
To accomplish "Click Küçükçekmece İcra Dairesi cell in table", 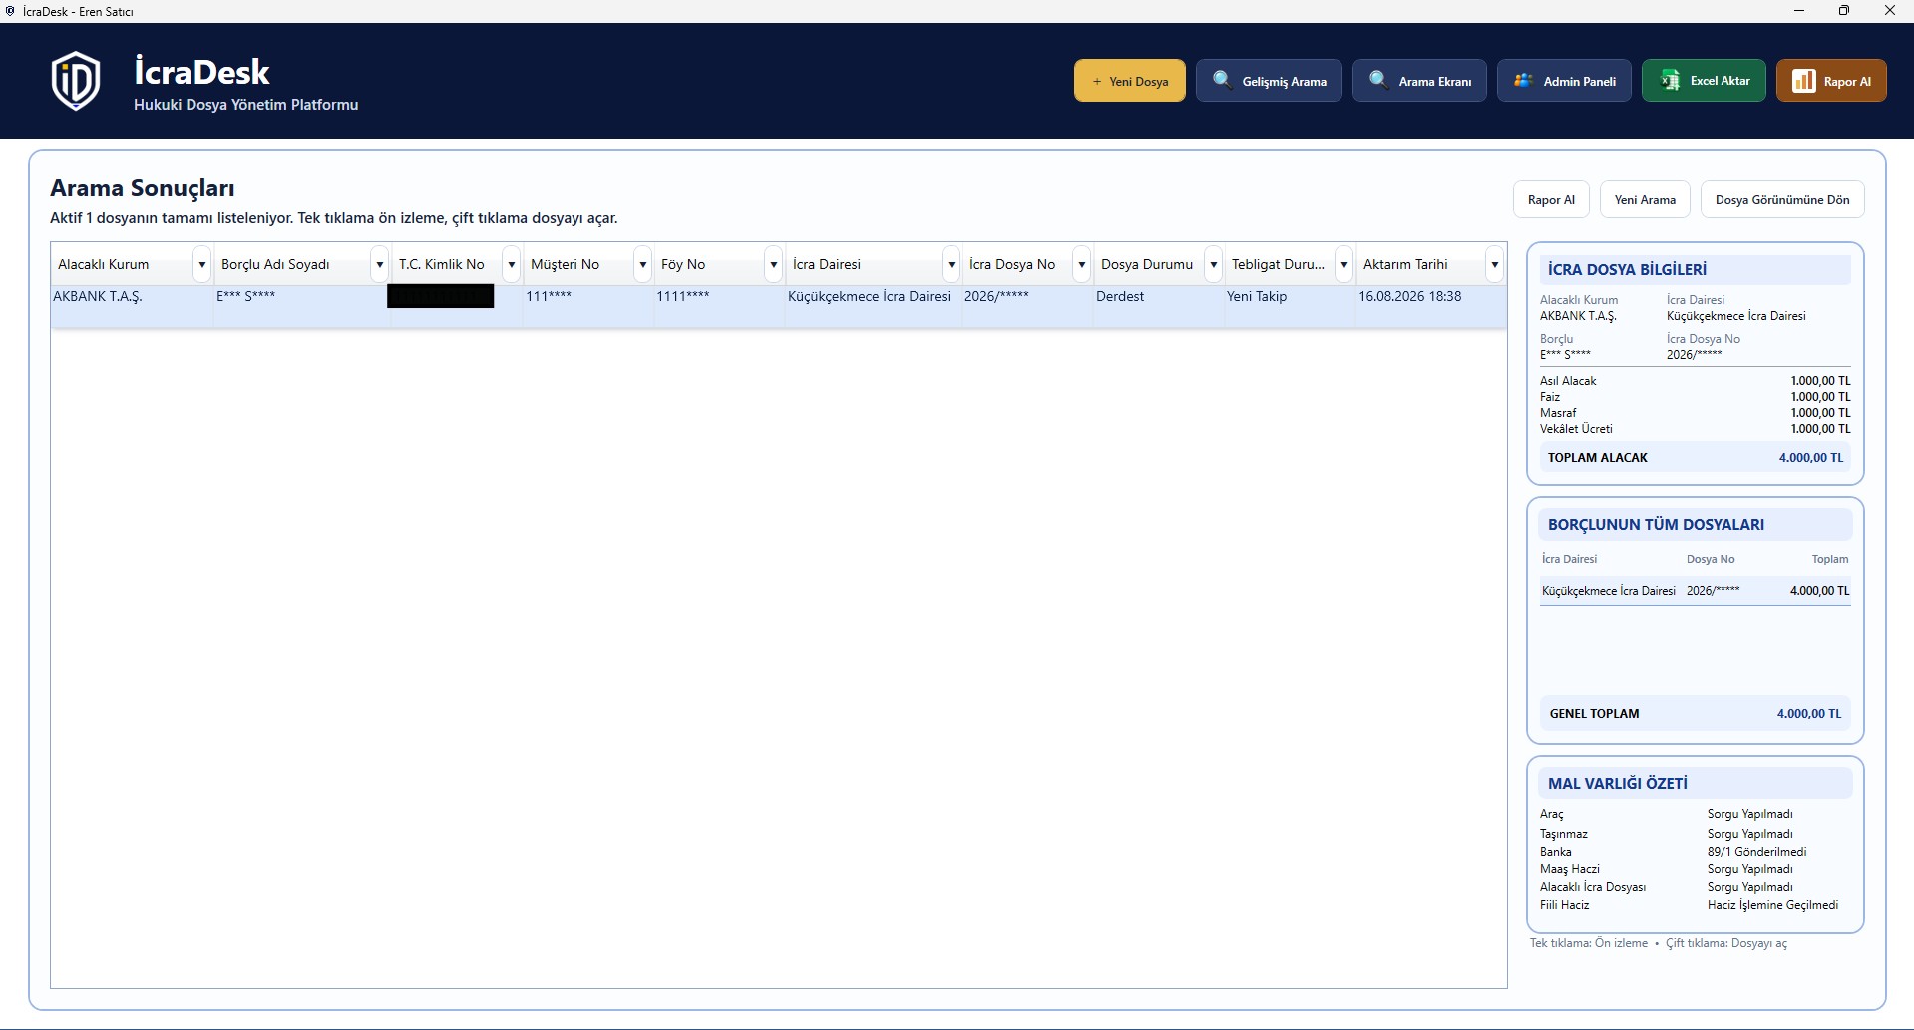I will (874, 306).
